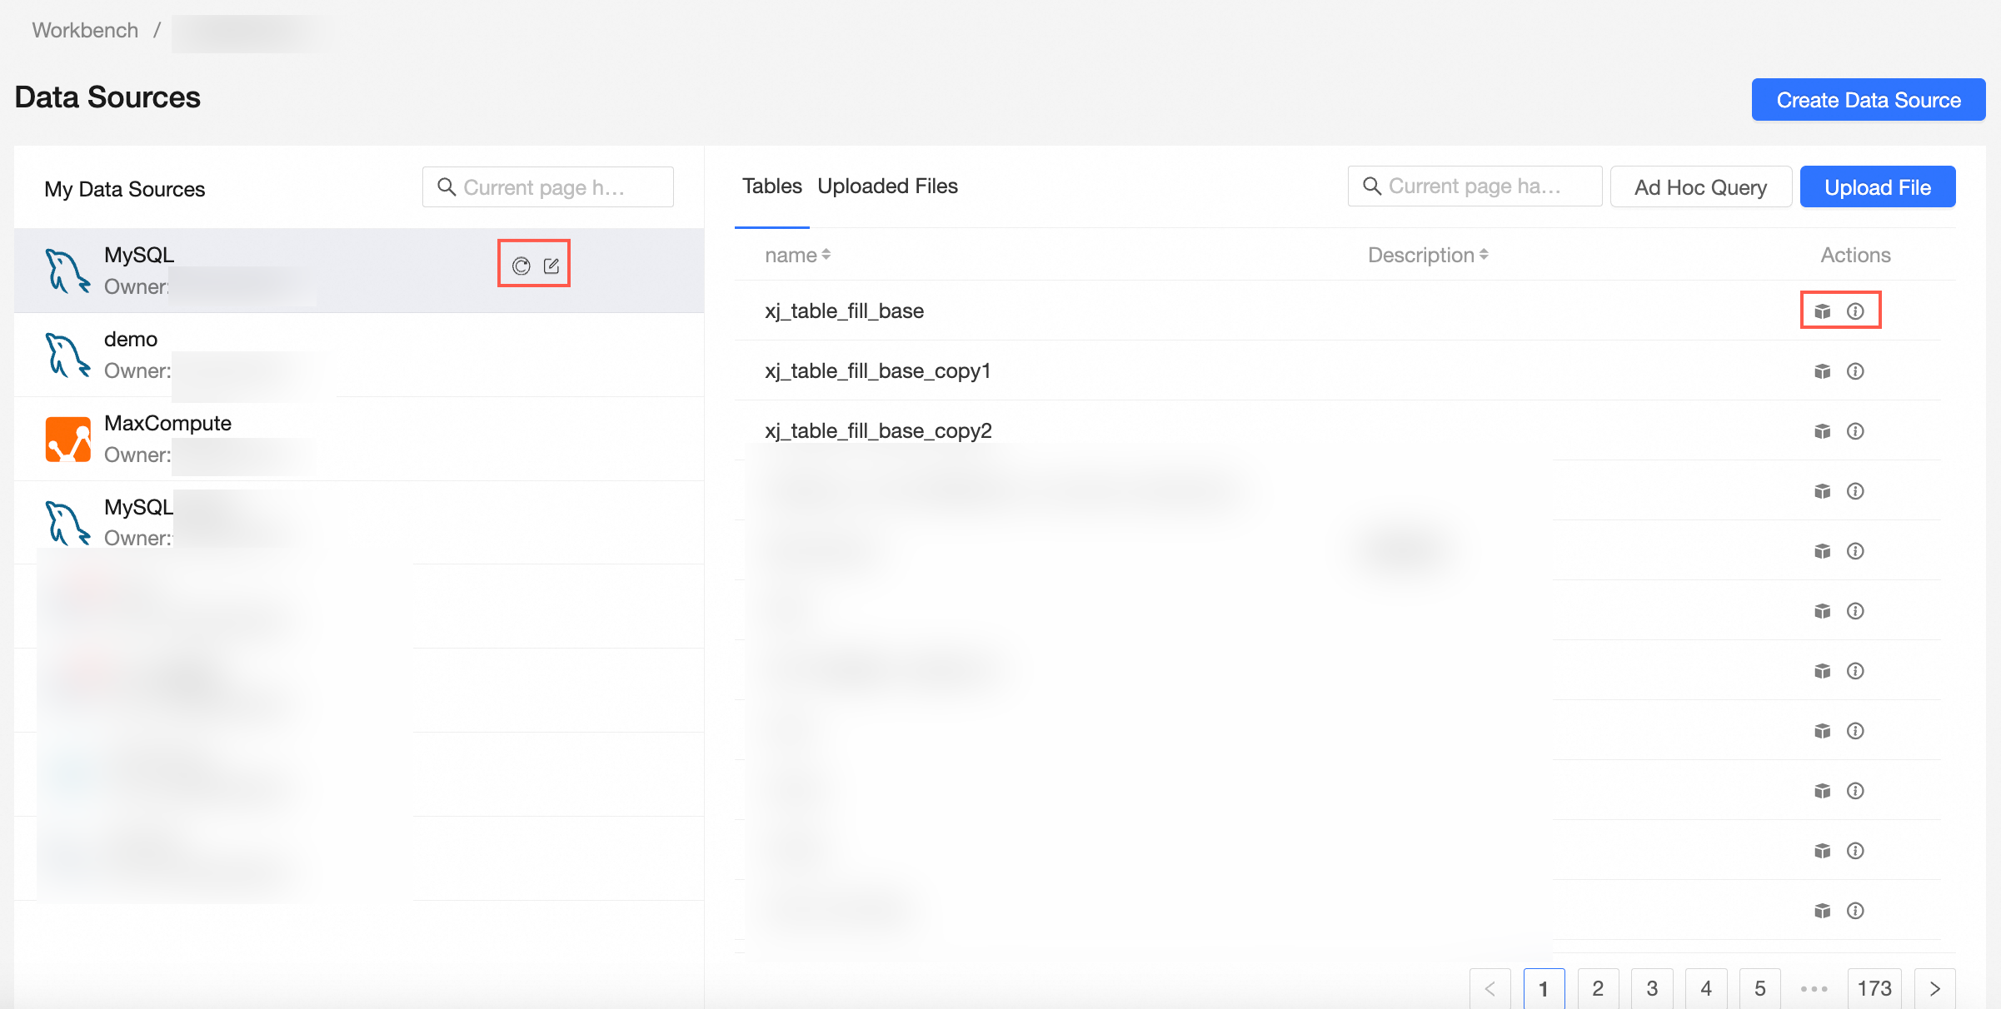
Task: Switch to the Uploaded Files tab
Action: pyautogui.click(x=887, y=186)
